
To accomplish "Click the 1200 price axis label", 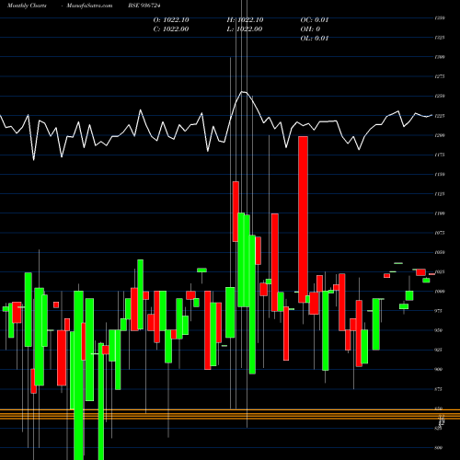I will click(x=440, y=135).
